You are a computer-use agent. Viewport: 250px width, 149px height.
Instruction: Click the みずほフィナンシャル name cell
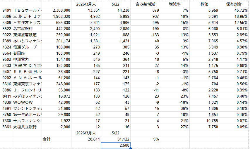point(27,96)
